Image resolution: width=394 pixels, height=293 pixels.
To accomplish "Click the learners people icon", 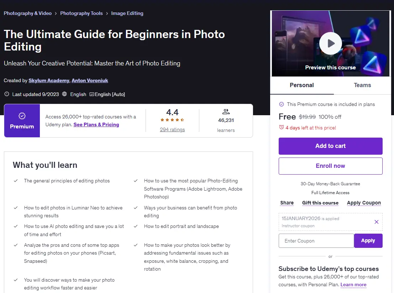I will pyautogui.click(x=226, y=112).
